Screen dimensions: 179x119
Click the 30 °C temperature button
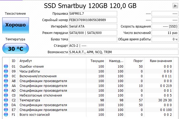[15, 49]
